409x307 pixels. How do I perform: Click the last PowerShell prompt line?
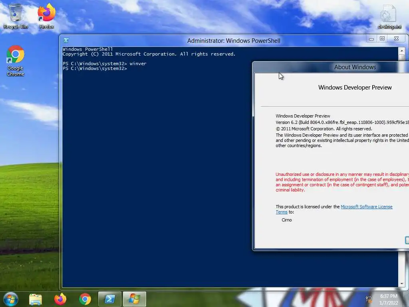(95, 68)
